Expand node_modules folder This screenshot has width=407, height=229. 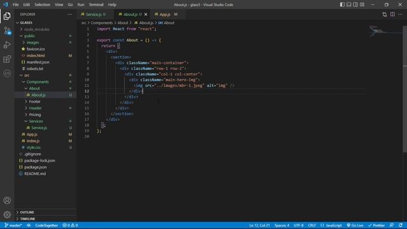pos(46,29)
